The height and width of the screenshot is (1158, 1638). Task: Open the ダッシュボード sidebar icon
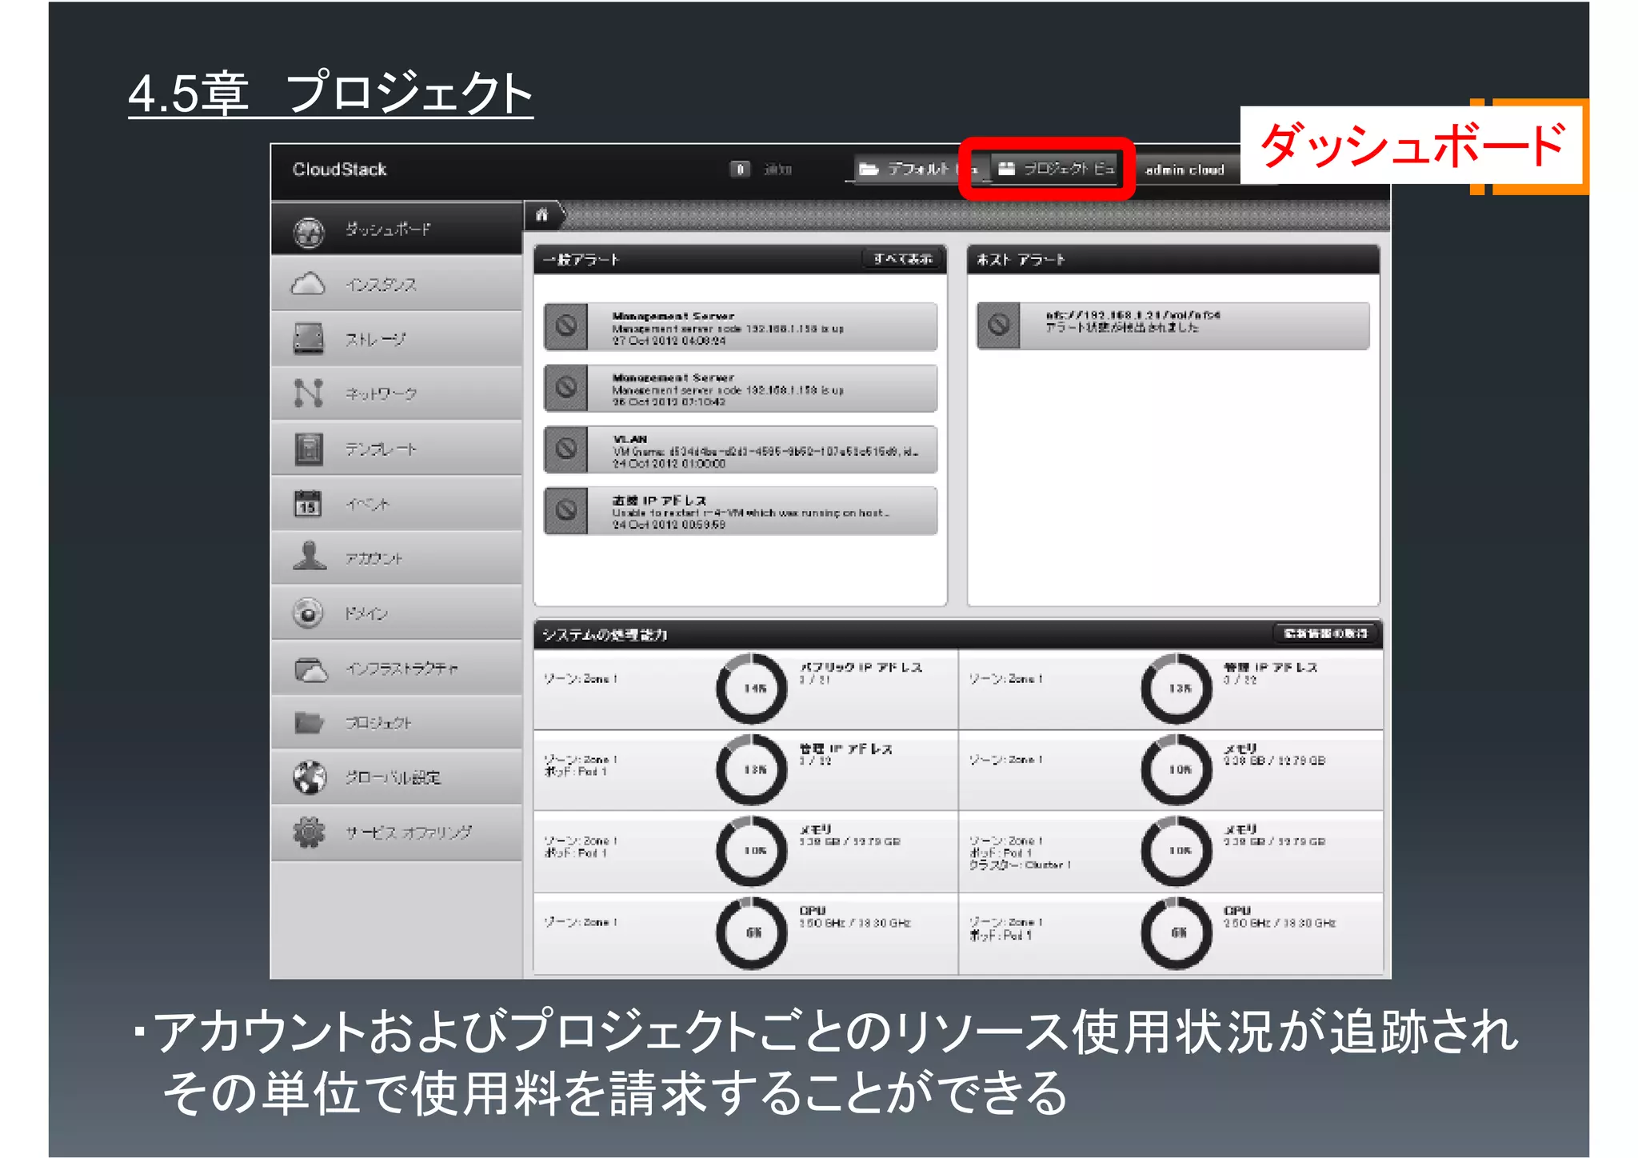[309, 232]
